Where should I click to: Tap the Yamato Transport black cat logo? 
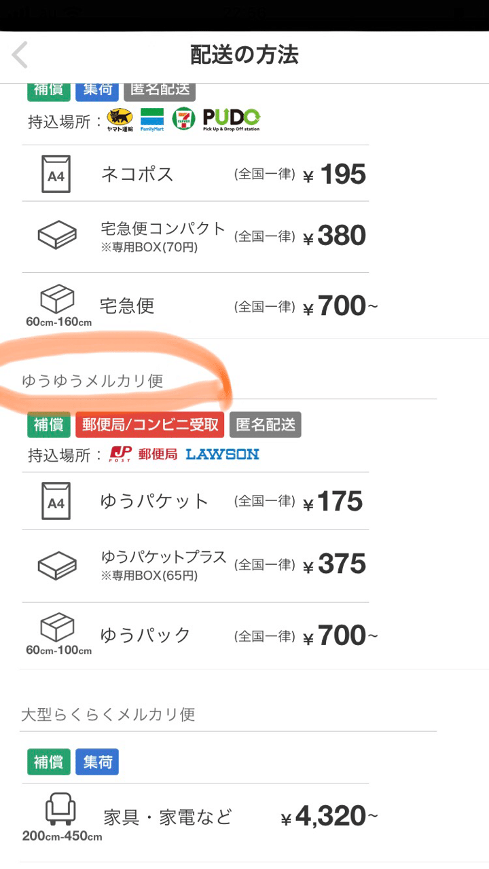[120, 119]
